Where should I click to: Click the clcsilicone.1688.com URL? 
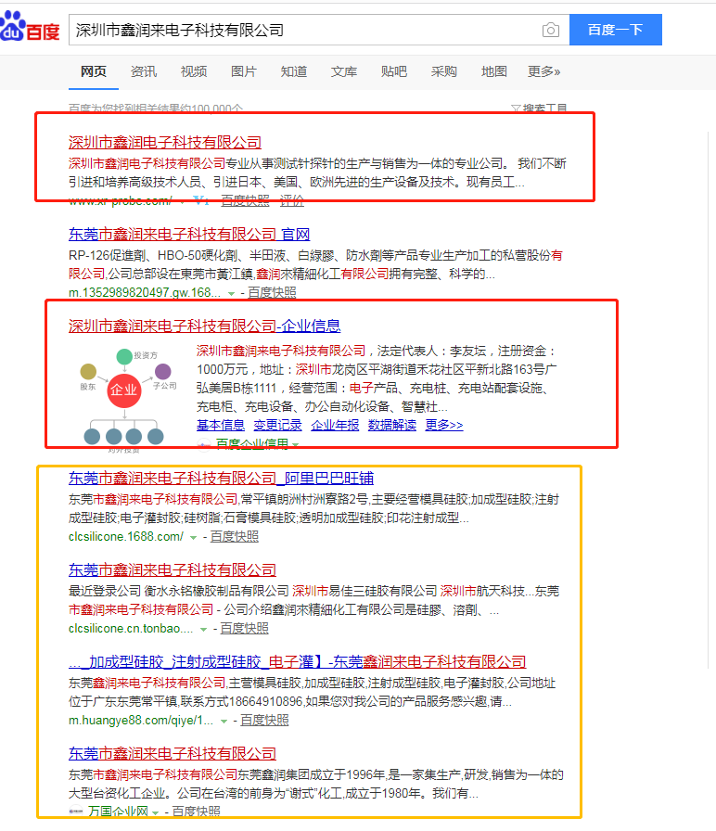pyautogui.click(x=126, y=537)
